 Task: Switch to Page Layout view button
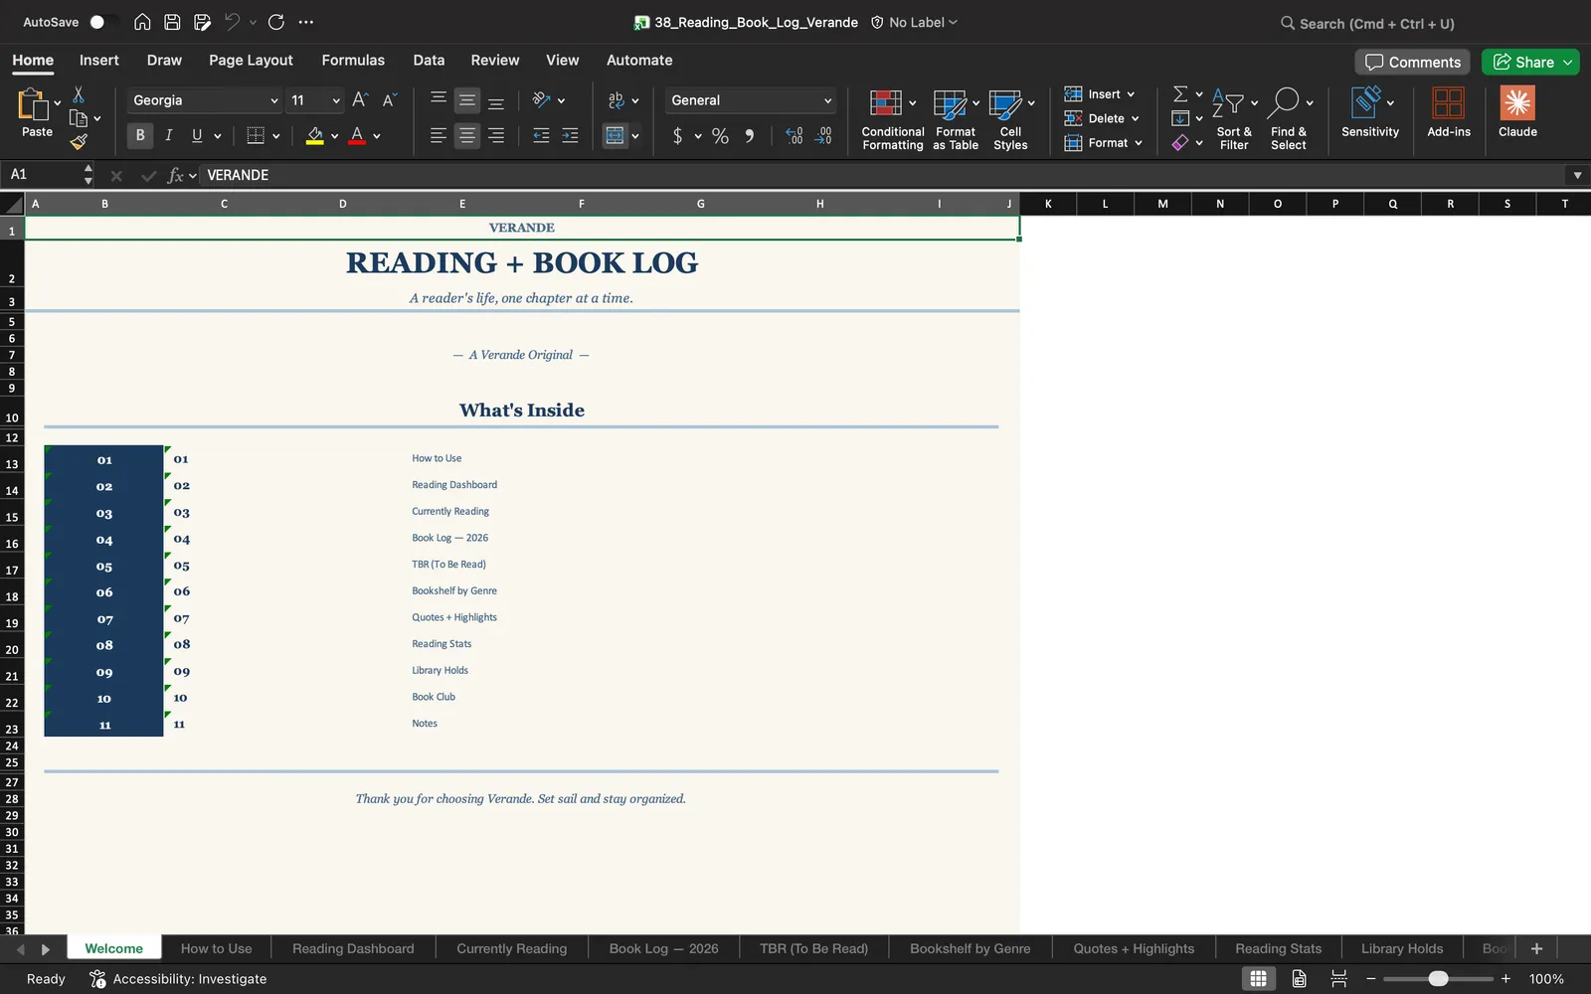click(1299, 979)
